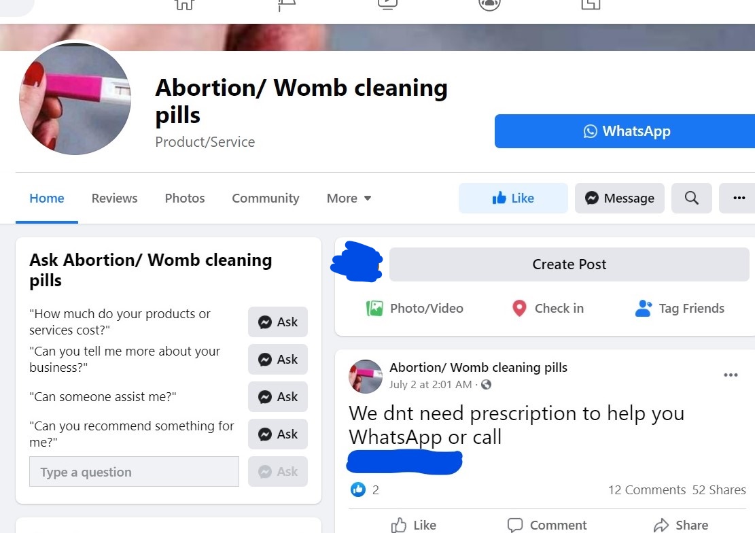This screenshot has height=533, width=755.
Task: Click the Check in location pin
Action: pyautogui.click(x=519, y=309)
